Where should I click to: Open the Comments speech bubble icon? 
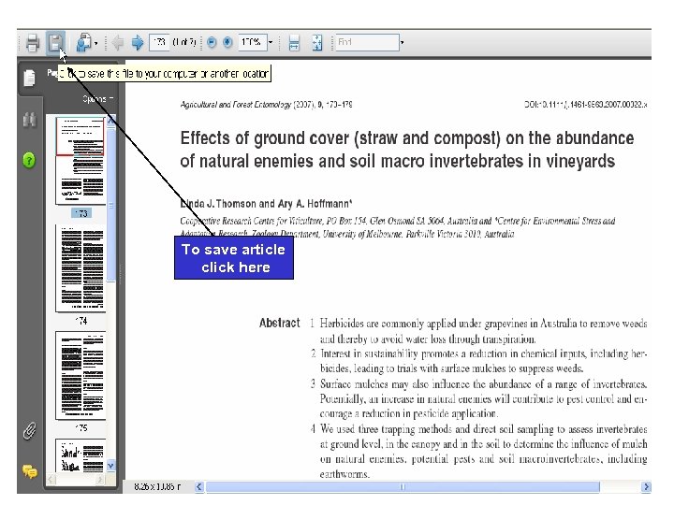click(30, 471)
